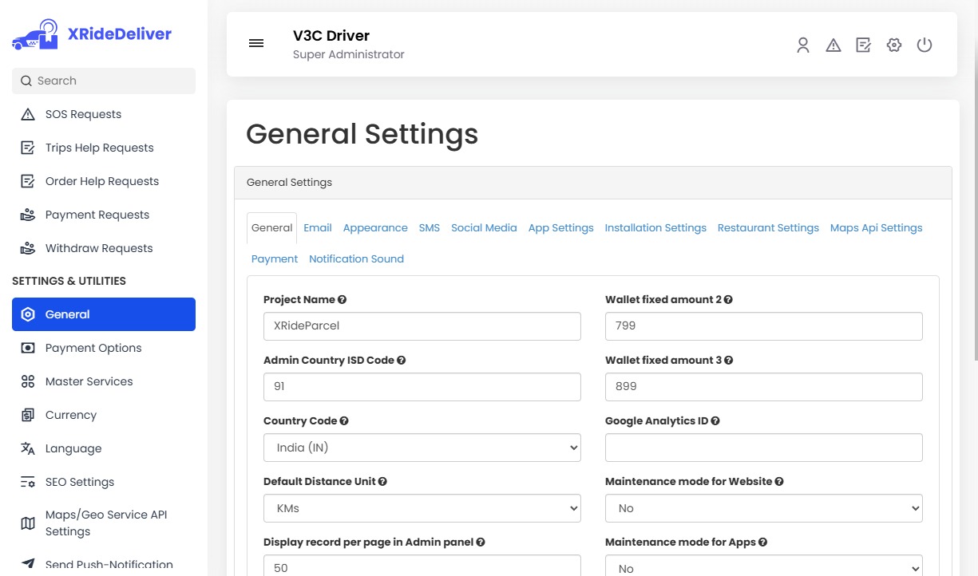
Task: Open the help requests notepad icon in header
Action: point(863,45)
